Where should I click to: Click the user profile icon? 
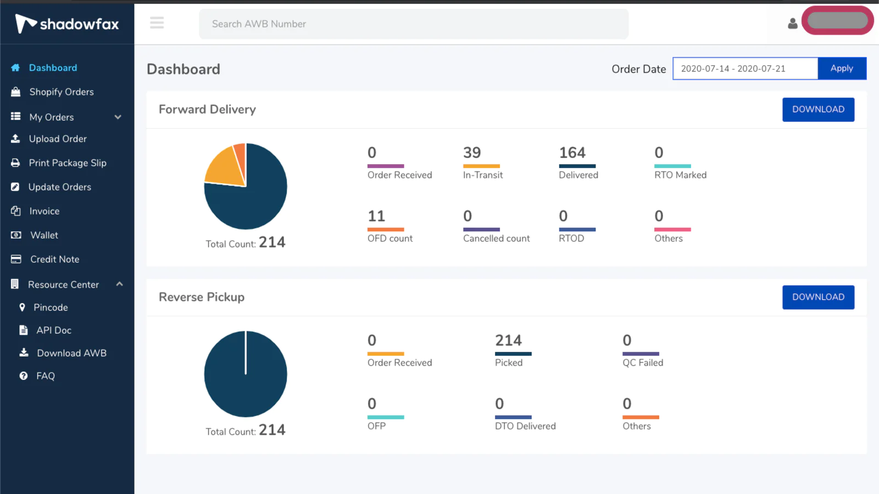pyautogui.click(x=792, y=24)
